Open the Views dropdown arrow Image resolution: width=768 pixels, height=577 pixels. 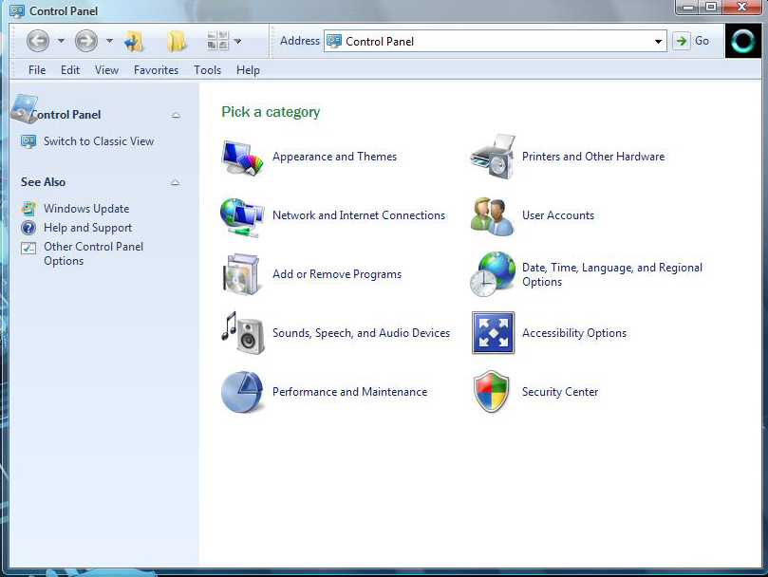click(x=238, y=41)
